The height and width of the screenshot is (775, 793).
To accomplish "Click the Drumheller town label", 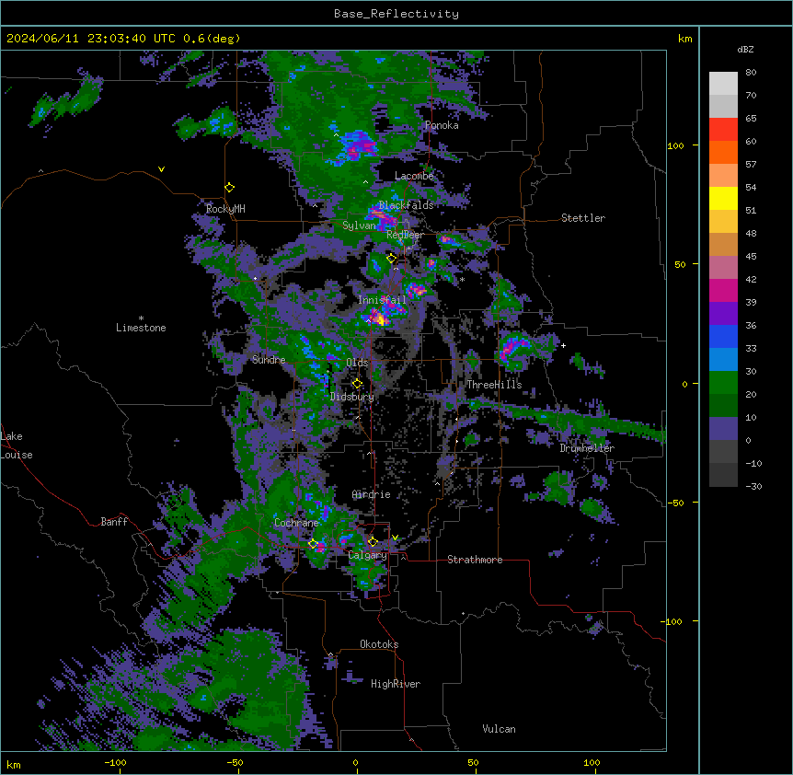I will pyautogui.click(x=587, y=448).
